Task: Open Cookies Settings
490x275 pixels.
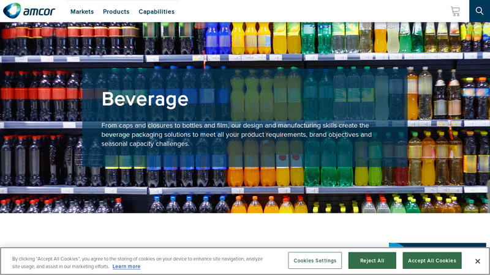Action: pos(315,260)
